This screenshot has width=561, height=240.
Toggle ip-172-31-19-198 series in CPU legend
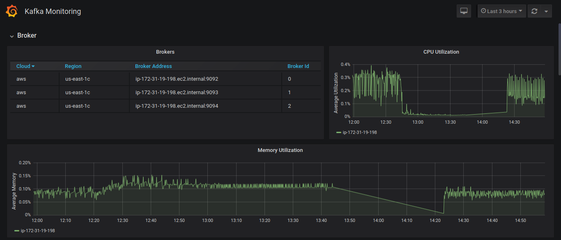tap(360, 132)
